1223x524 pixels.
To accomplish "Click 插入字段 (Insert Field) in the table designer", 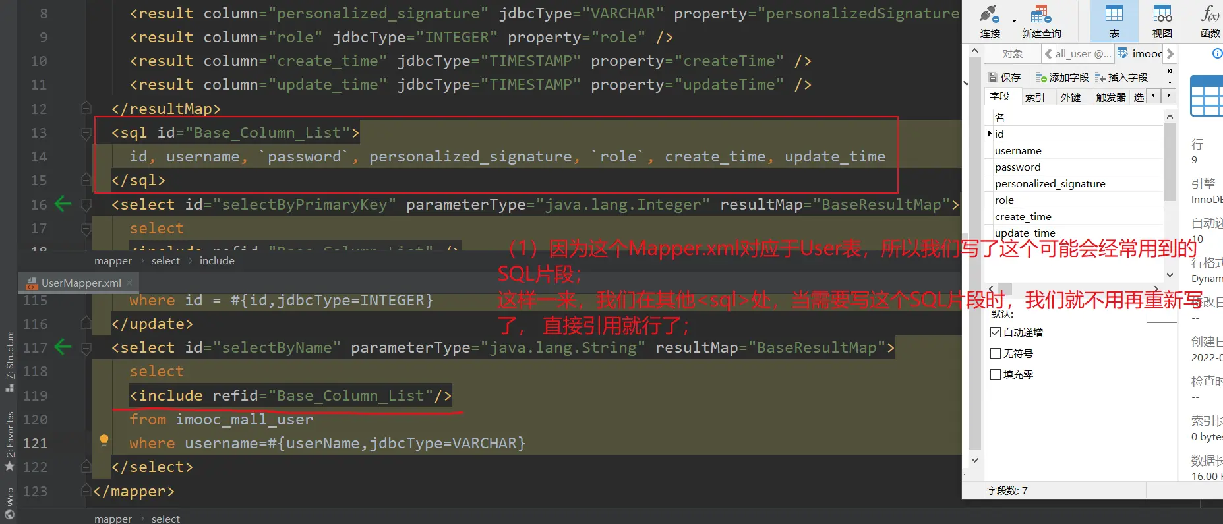I will 1121,78.
